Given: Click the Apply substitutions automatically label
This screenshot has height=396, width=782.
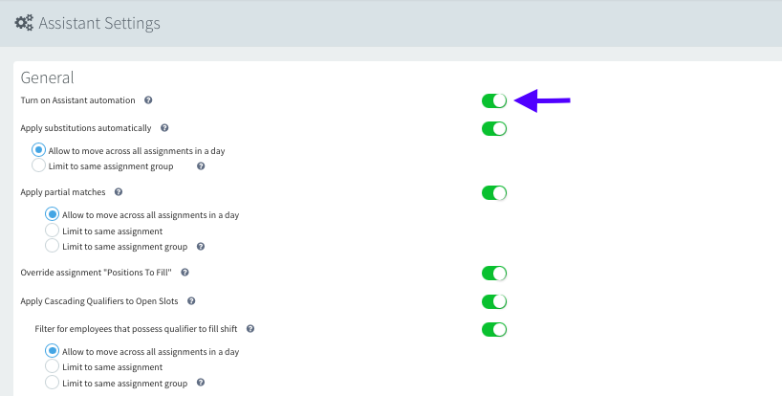Looking at the screenshot, I should coord(86,128).
